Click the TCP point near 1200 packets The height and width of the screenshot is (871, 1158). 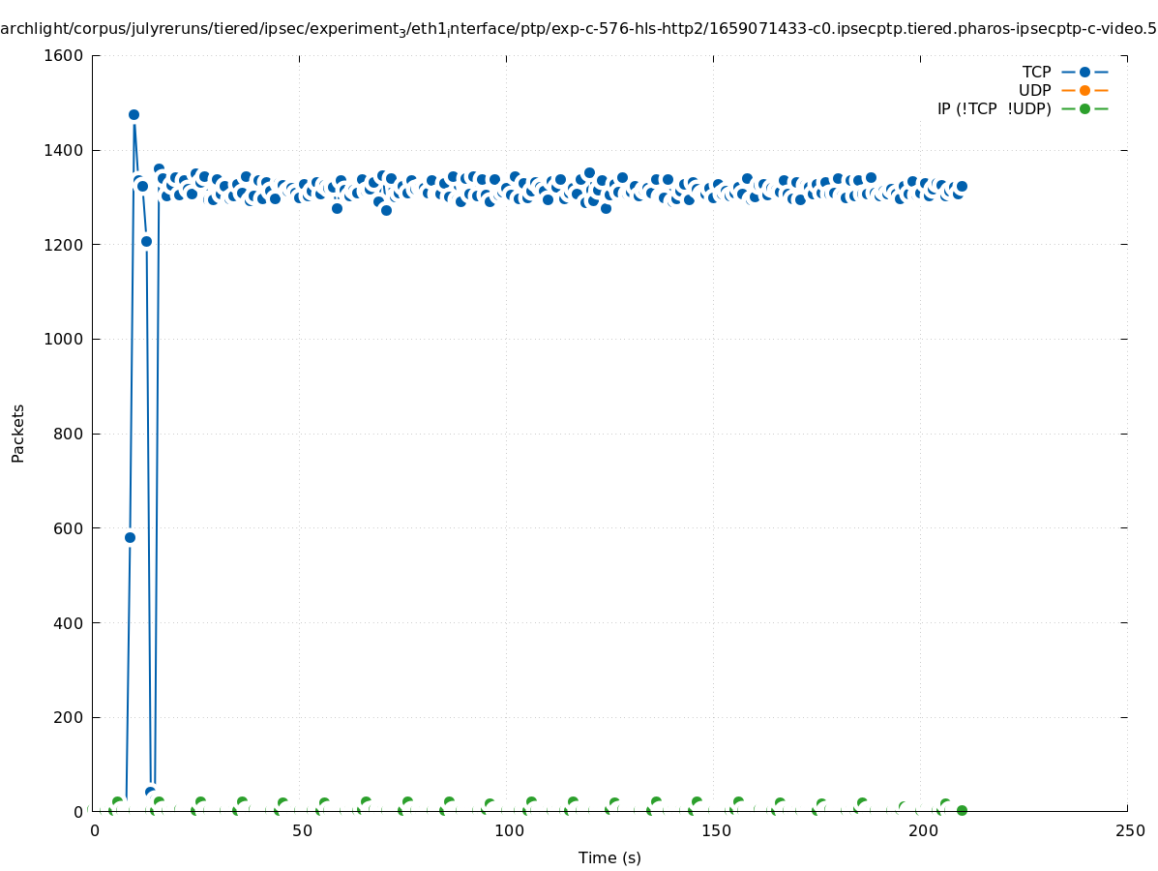point(146,241)
